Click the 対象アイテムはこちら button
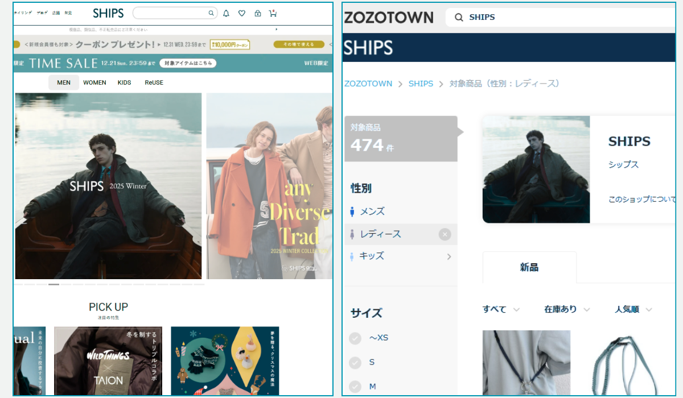The height and width of the screenshot is (398, 683). (188, 63)
